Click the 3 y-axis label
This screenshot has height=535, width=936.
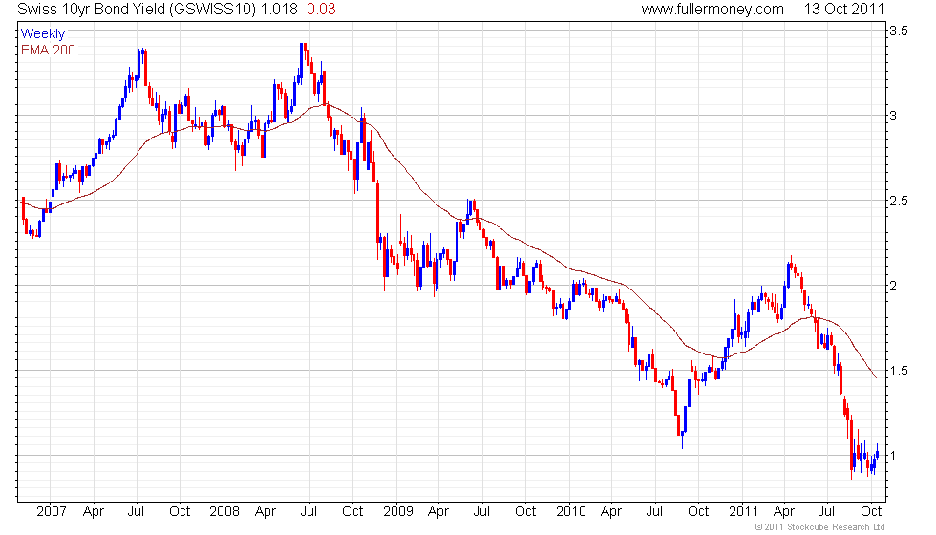click(x=893, y=116)
